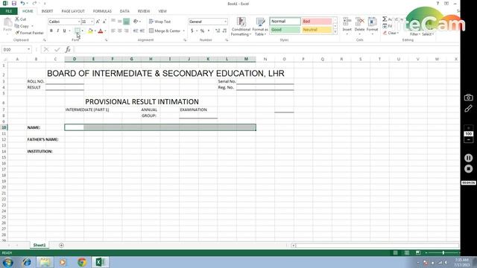Open Format as Table gallery
Screen dimensions: 477x268
(260, 27)
